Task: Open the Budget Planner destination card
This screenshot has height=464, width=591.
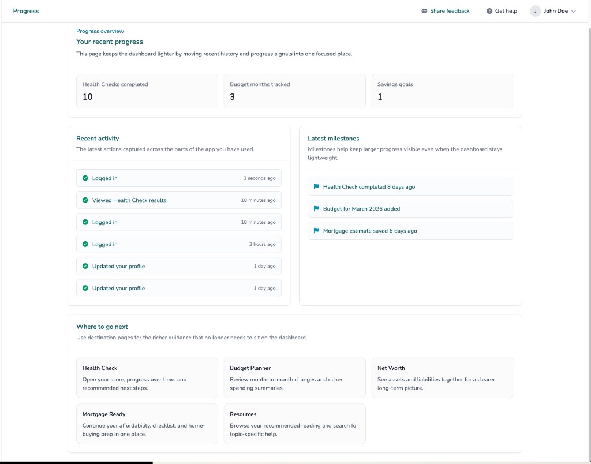Action: coord(294,377)
